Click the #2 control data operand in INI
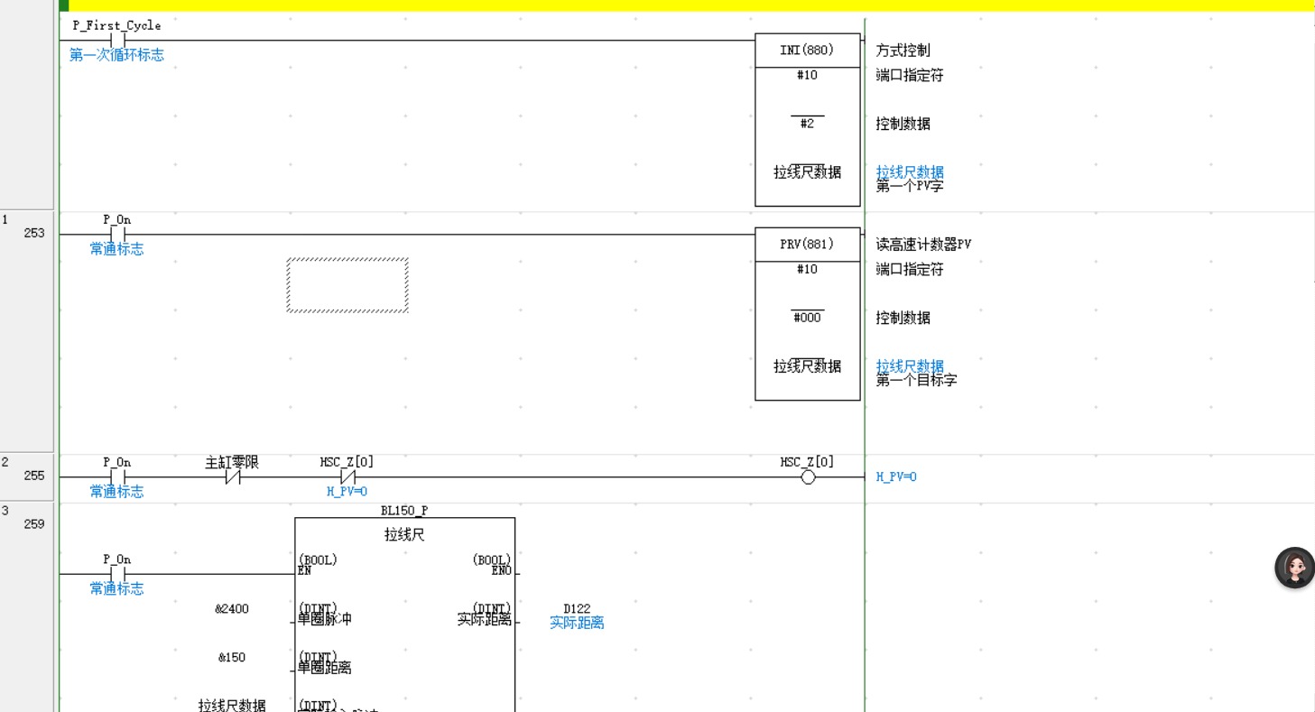 (x=807, y=124)
